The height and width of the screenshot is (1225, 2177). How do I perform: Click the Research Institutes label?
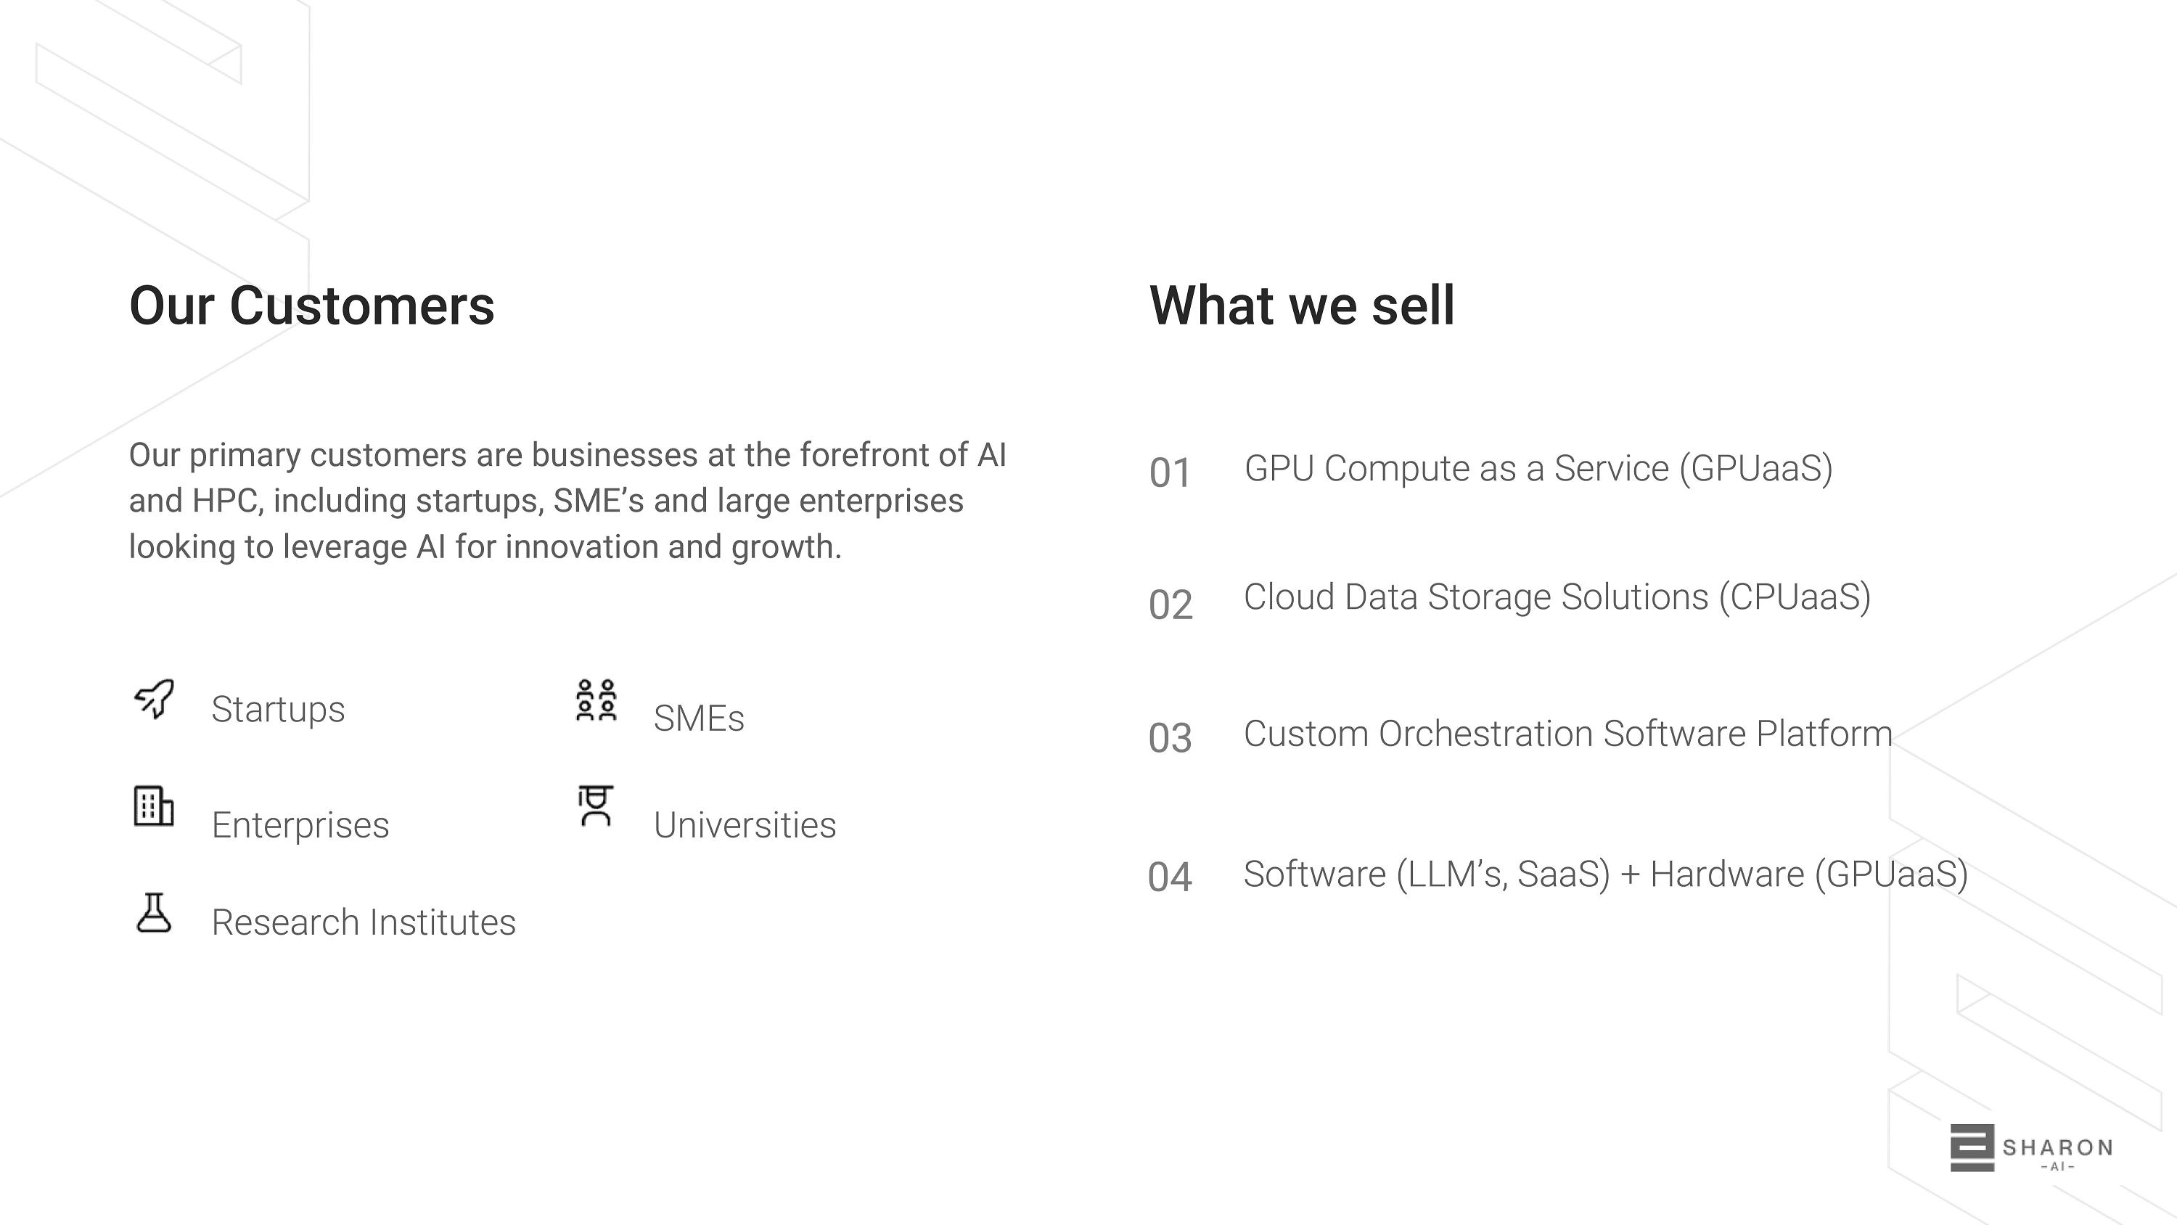click(x=364, y=922)
